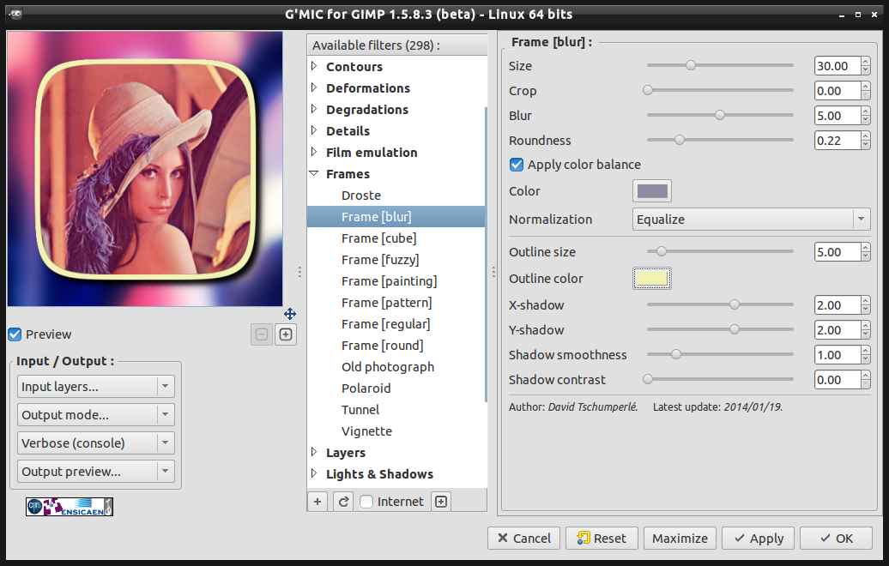Select the Frame [painting] filter
889x566 pixels.
(x=390, y=281)
